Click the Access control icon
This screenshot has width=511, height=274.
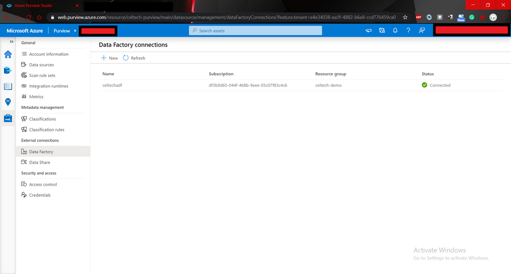24,184
